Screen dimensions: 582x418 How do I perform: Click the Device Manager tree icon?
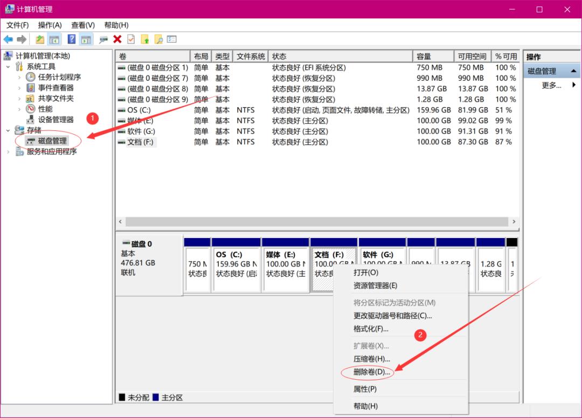pos(31,120)
